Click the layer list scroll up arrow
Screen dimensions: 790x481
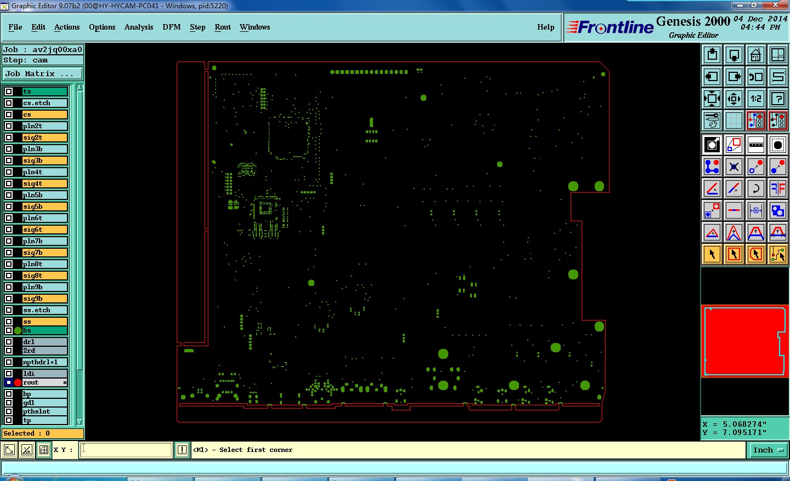point(80,88)
